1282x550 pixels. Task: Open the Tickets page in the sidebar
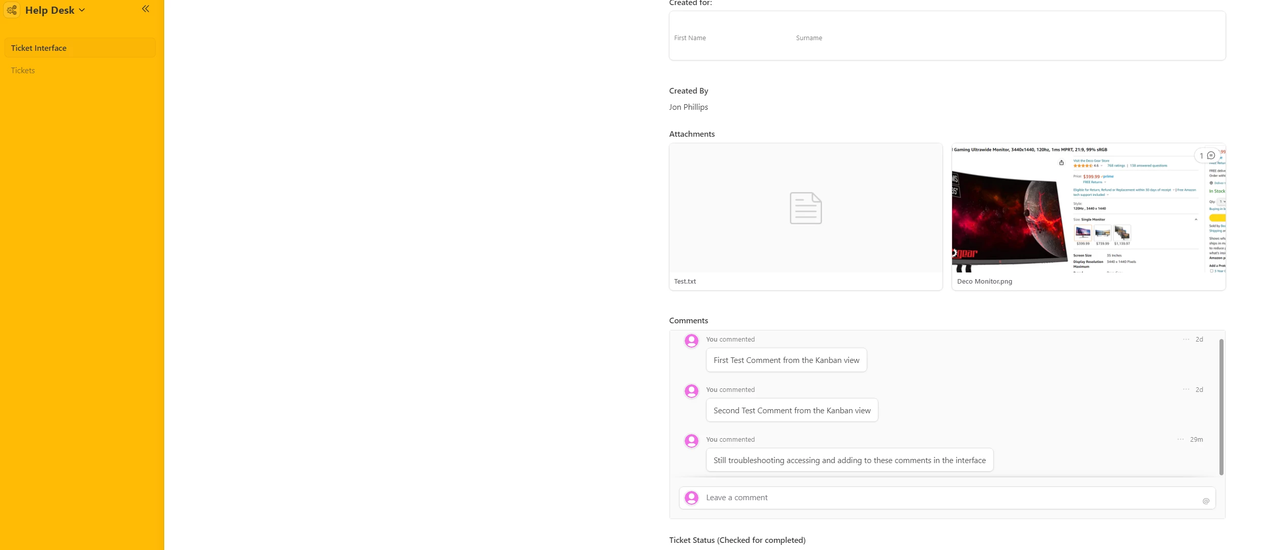tap(23, 71)
